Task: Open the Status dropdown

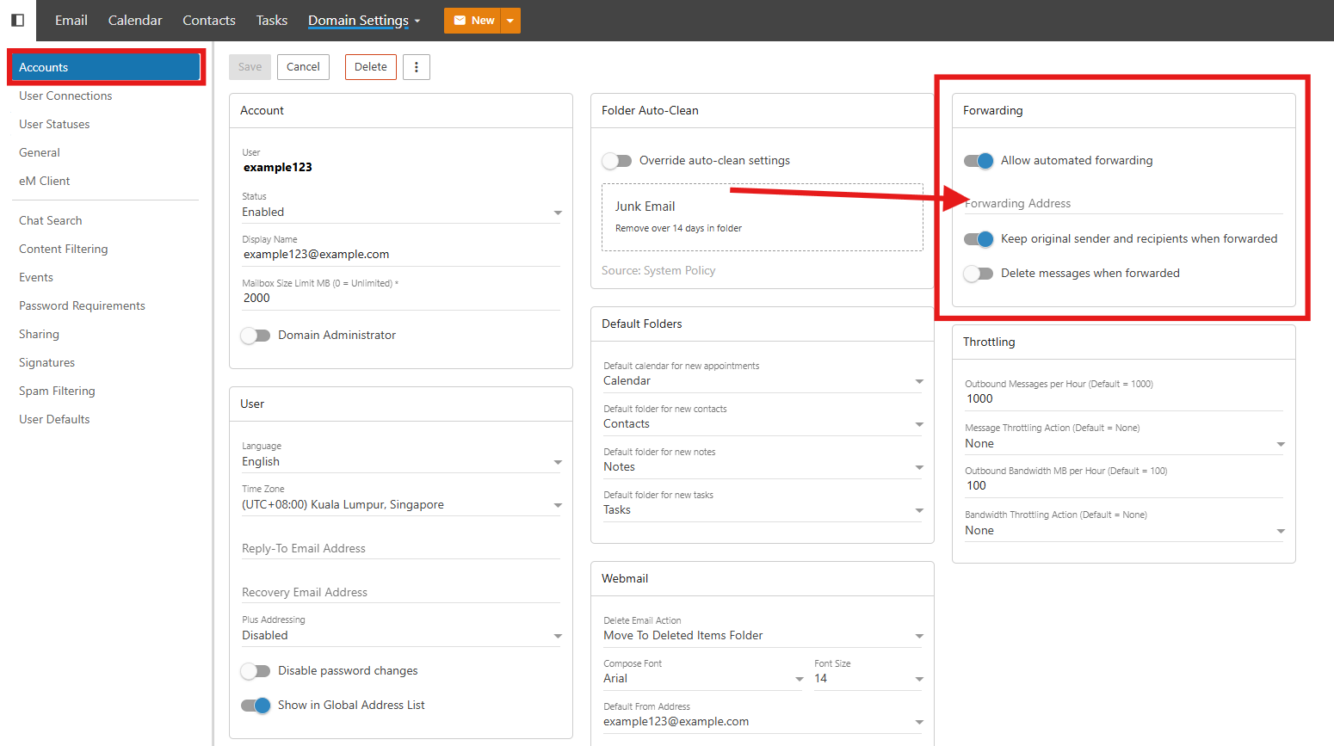Action: tap(401, 213)
